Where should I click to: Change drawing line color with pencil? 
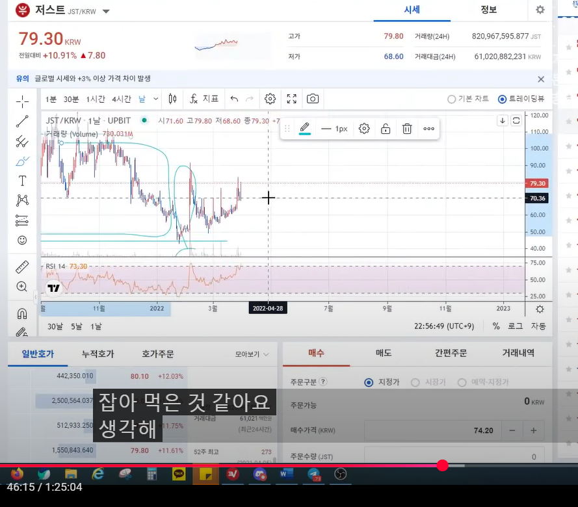[x=304, y=129]
